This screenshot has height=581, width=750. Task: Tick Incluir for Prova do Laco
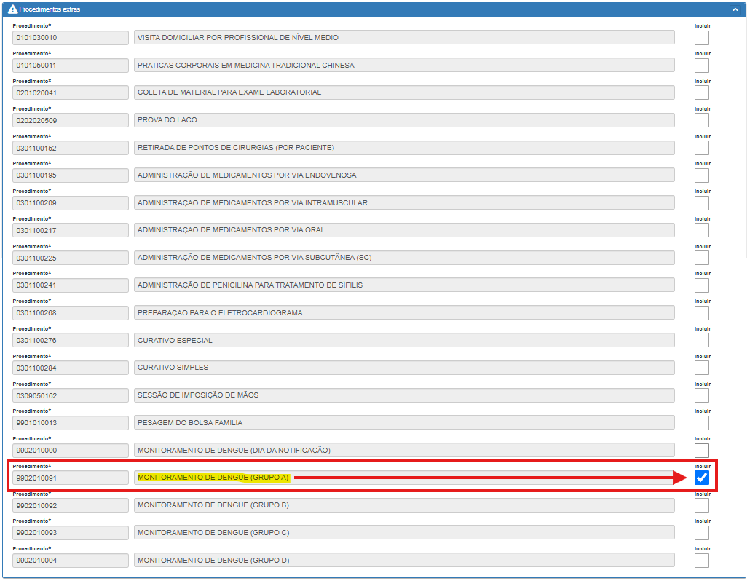pyautogui.click(x=702, y=120)
